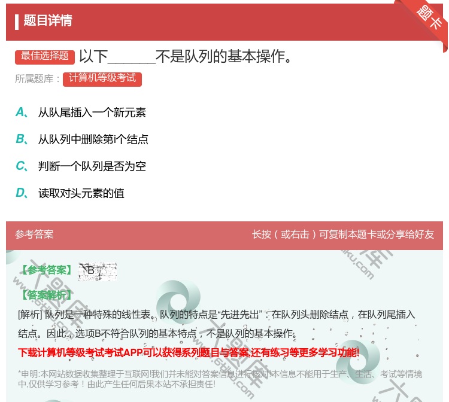Click the 题目详情 header title
The image size is (449, 402).
[48, 20]
